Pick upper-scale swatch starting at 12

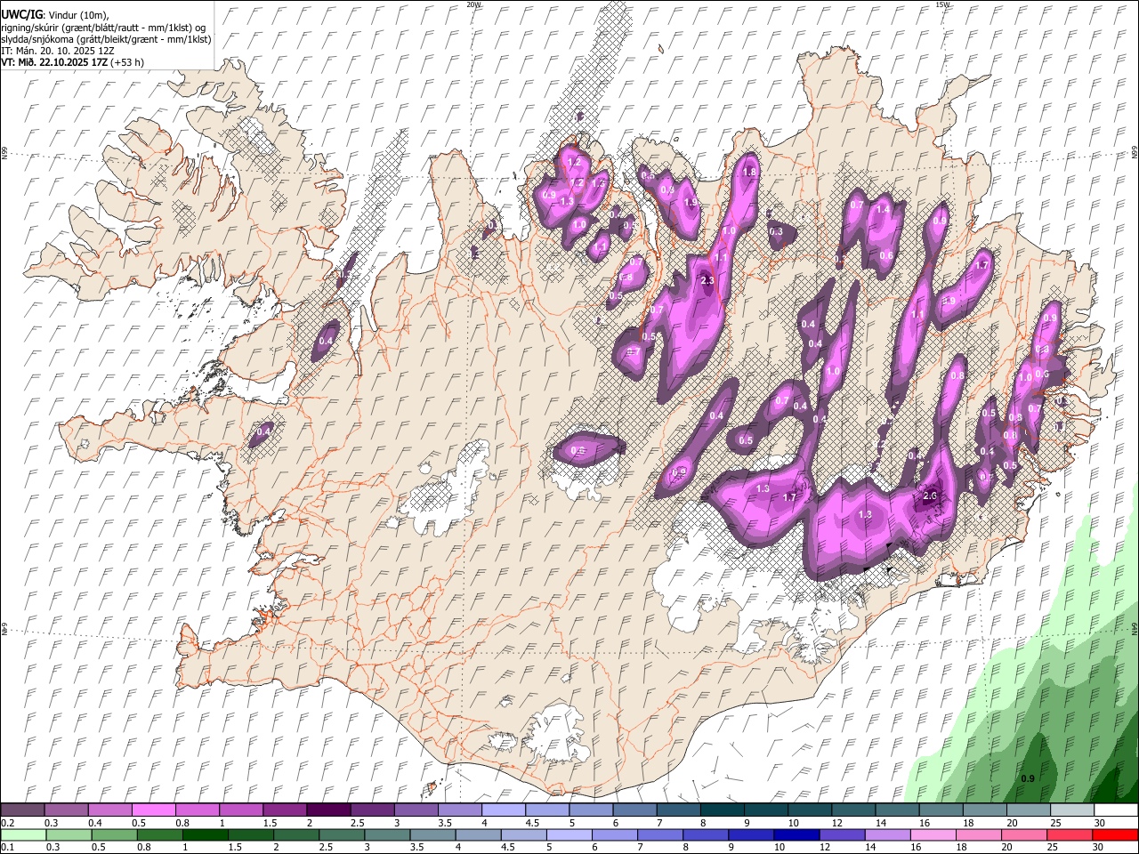[x=853, y=810]
